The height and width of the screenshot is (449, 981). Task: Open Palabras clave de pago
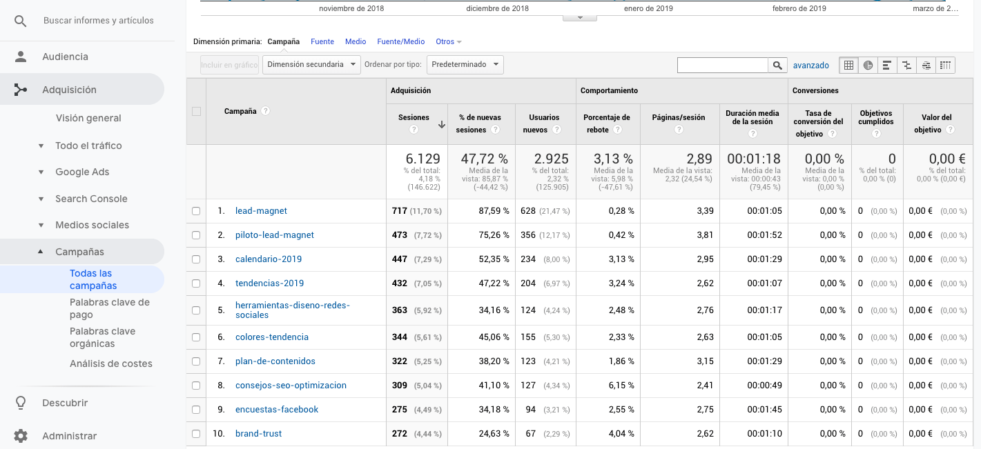[110, 308]
